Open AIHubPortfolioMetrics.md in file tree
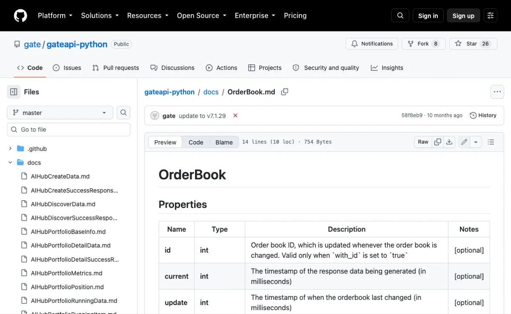Screen dimensions: 511x314 (66, 273)
